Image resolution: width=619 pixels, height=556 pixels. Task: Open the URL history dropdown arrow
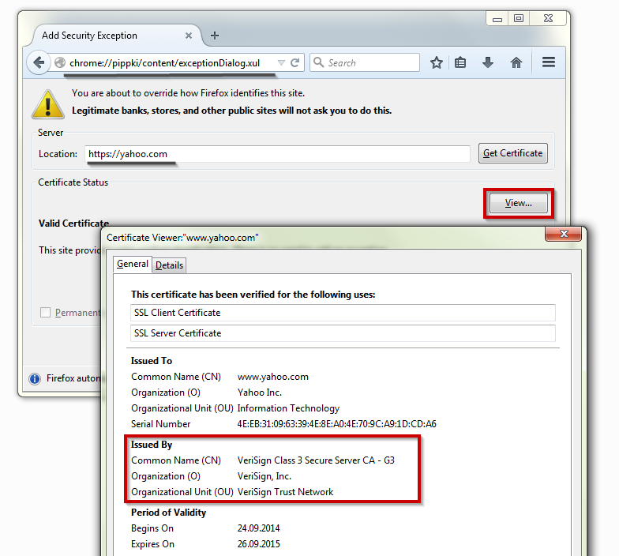pyautogui.click(x=281, y=63)
